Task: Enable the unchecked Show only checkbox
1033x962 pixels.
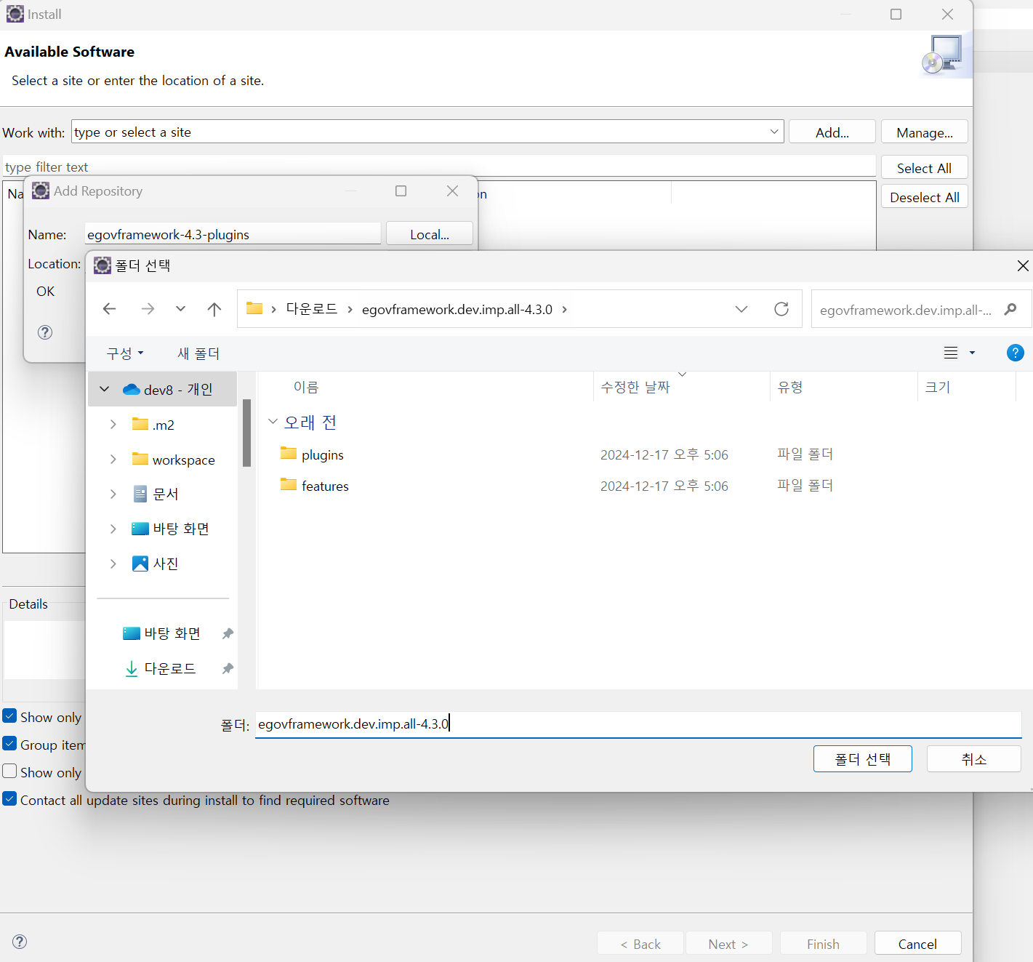Action: click(10, 771)
